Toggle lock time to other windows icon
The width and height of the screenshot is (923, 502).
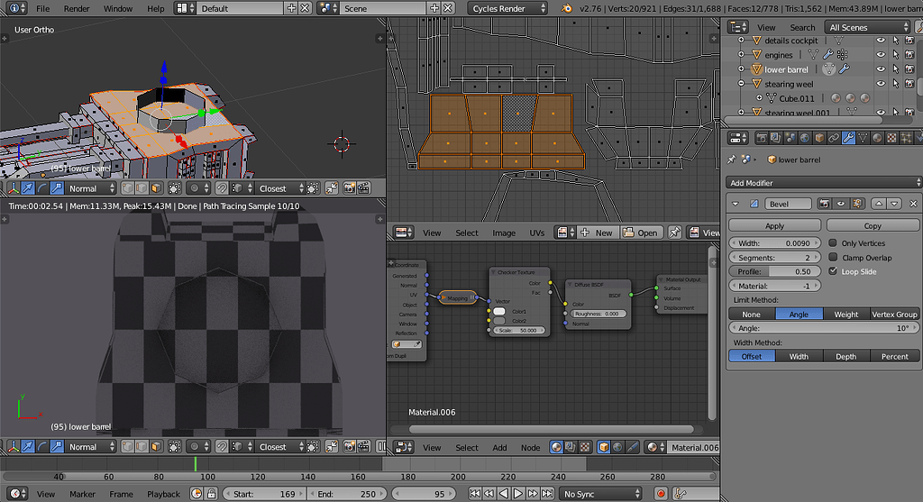coord(211,494)
